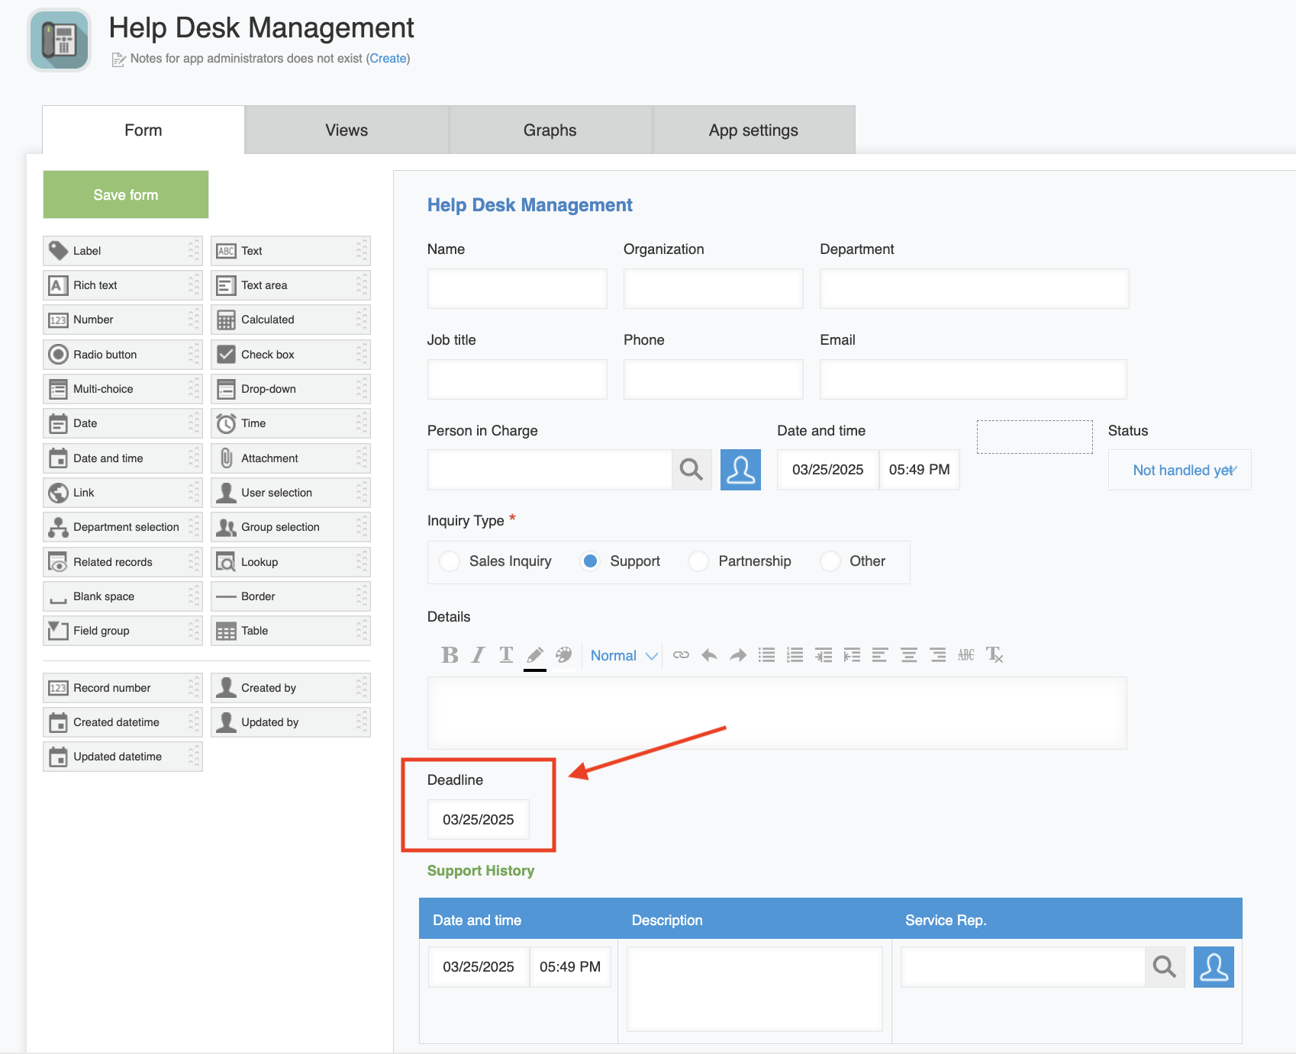1296x1054 pixels.
Task: Switch to the Views tab
Action: point(347,130)
